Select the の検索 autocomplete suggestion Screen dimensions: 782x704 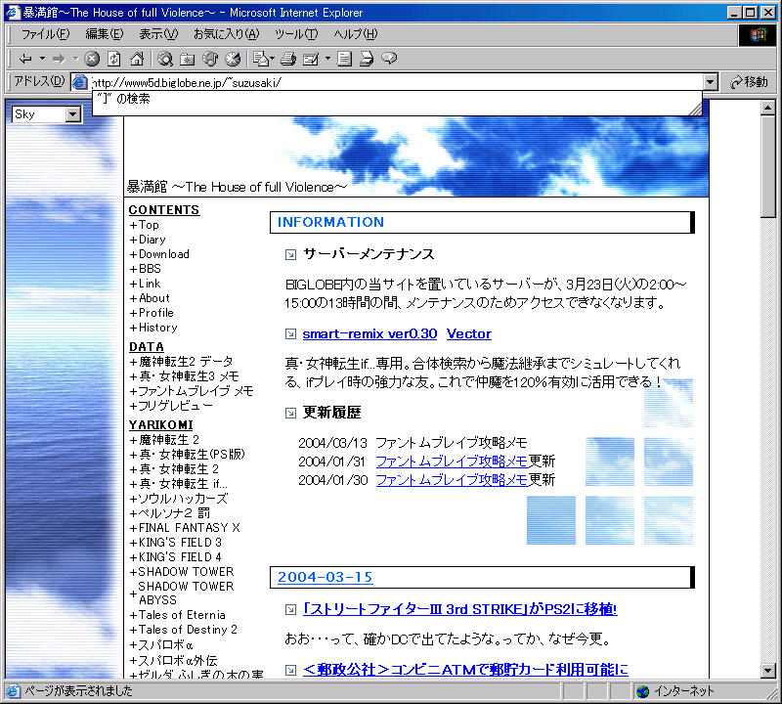tap(397, 99)
